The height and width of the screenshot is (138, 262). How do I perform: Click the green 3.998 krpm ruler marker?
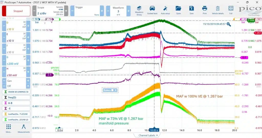(251, 21)
